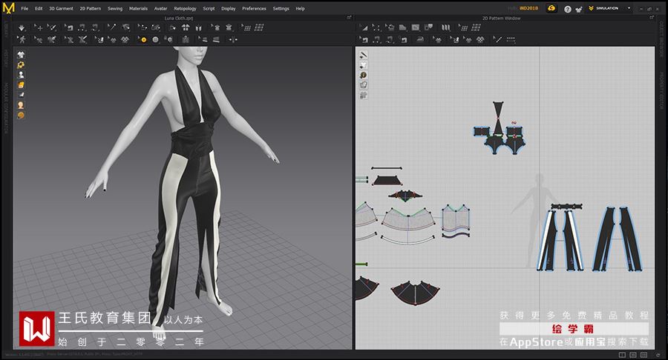Click the orange cloud sync button

click(551, 8)
